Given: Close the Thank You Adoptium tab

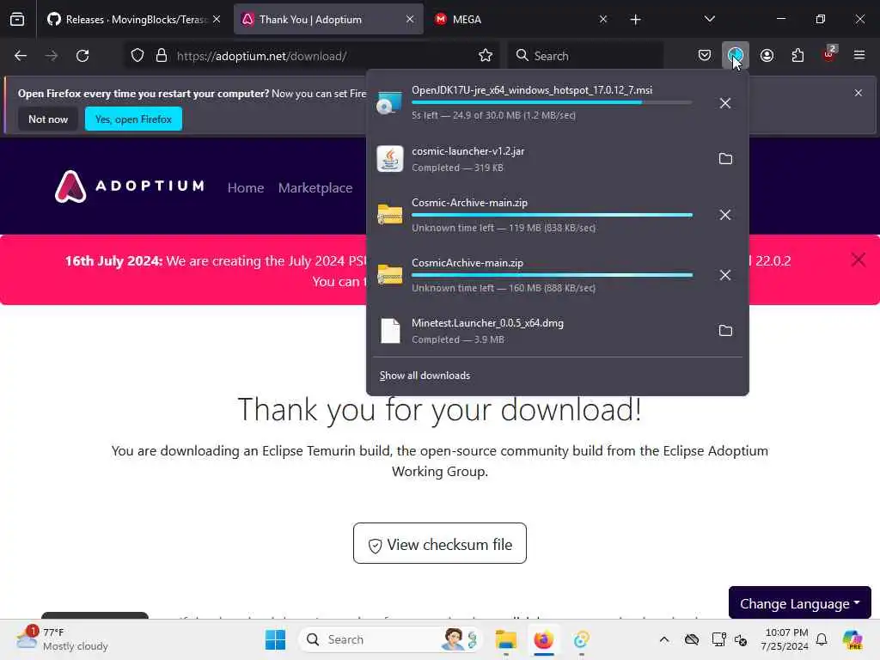Looking at the screenshot, I should [410, 19].
